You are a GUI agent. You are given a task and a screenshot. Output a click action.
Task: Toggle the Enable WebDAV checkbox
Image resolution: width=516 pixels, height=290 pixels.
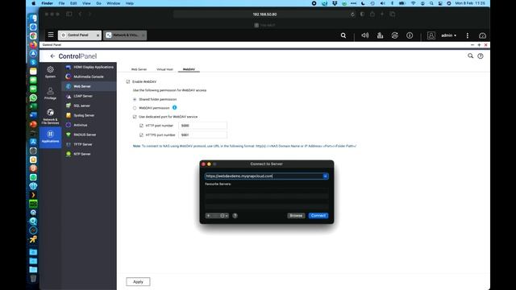tap(128, 81)
